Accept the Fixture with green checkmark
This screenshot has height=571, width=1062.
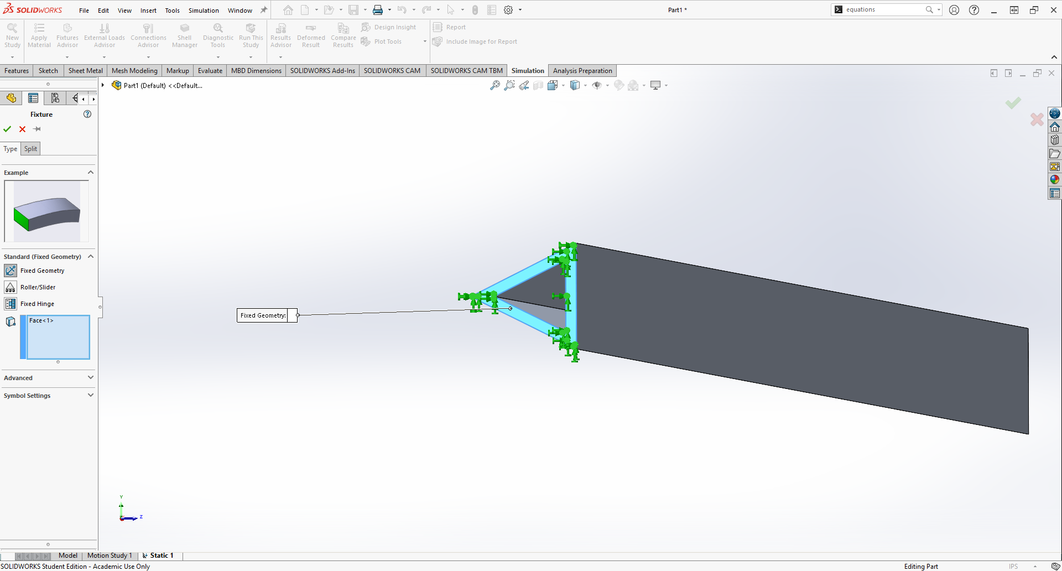(7, 129)
